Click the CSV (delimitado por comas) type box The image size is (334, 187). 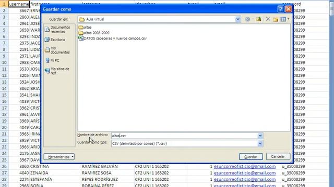tap(184, 143)
